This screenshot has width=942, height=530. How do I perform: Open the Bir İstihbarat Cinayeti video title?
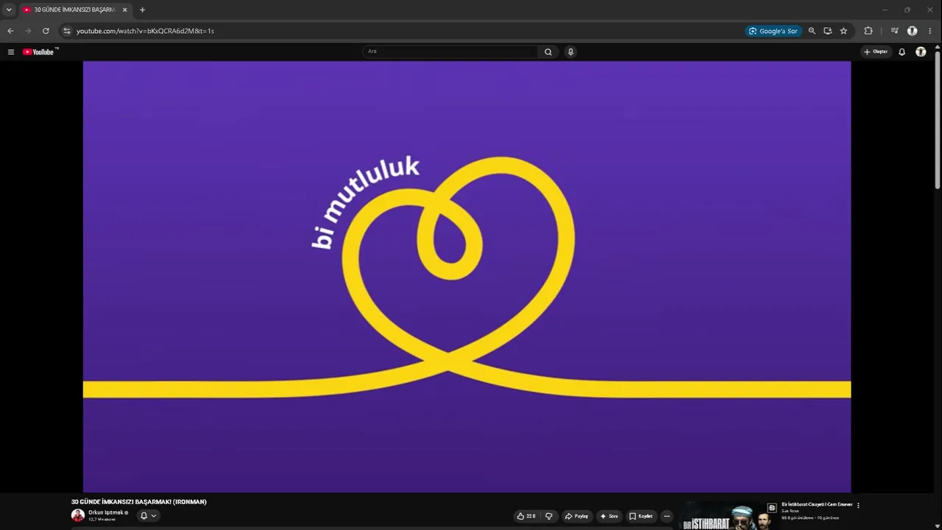(x=817, y=504)
